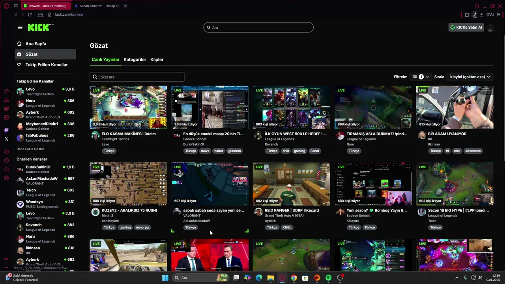Open Google Chrome from taskbar

tap(294, 278)
